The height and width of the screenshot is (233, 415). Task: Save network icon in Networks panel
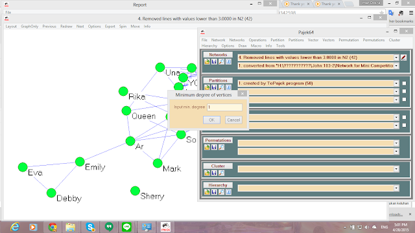point(214,62)
